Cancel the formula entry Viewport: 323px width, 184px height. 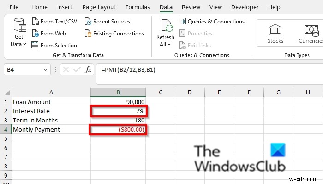[66, 69]
